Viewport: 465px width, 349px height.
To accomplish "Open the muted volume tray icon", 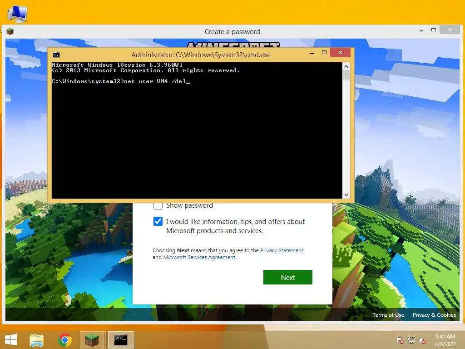I will coord(422,340).
